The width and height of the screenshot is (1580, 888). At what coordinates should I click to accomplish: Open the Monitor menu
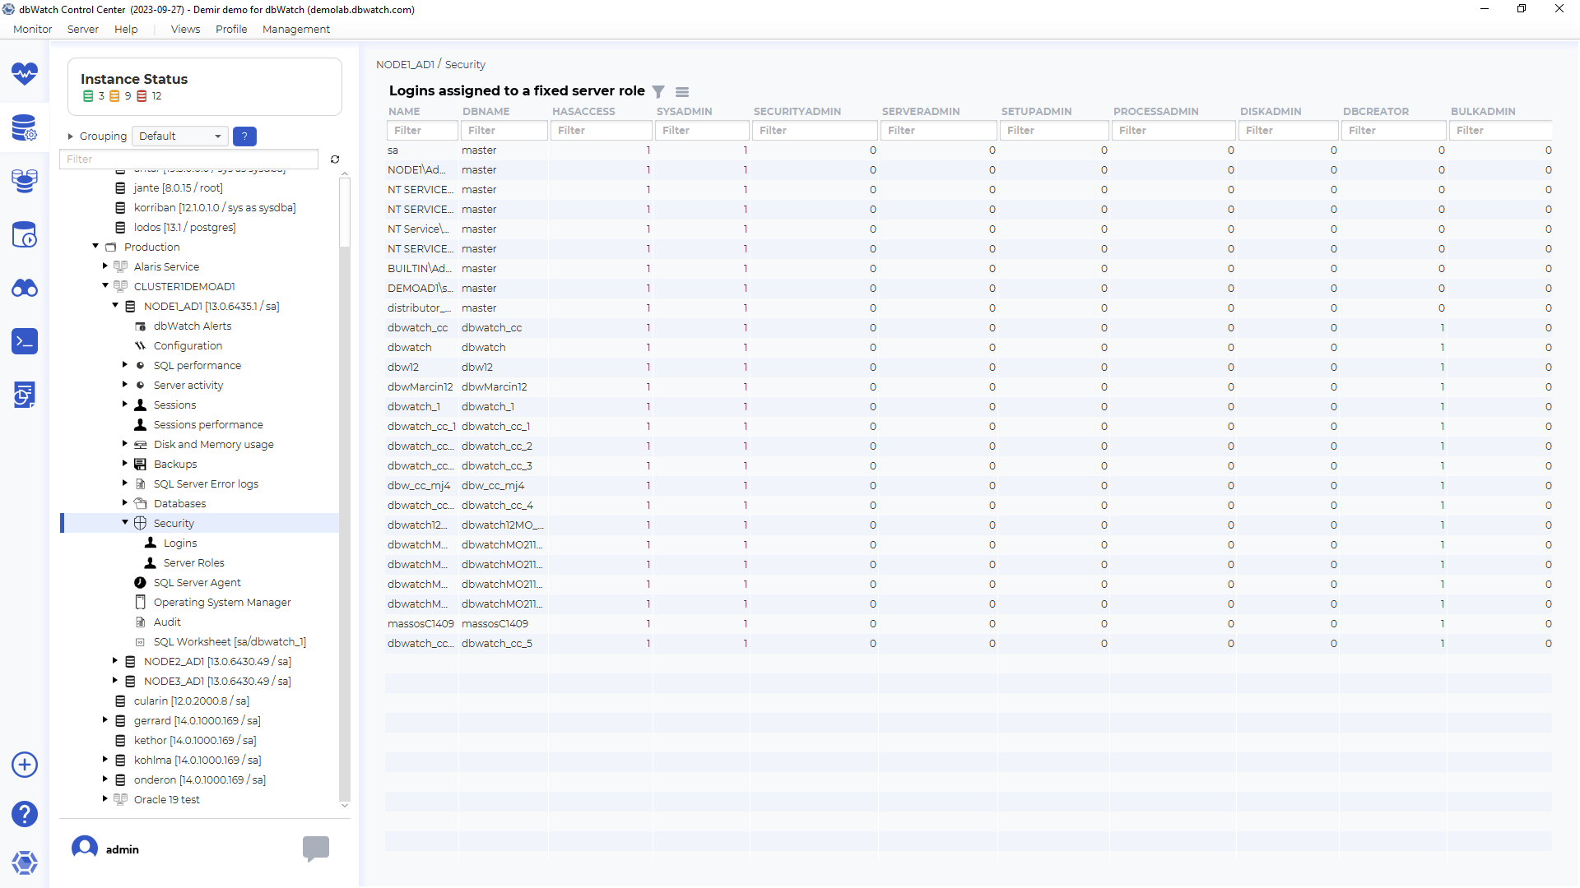[x=33, y=30]
